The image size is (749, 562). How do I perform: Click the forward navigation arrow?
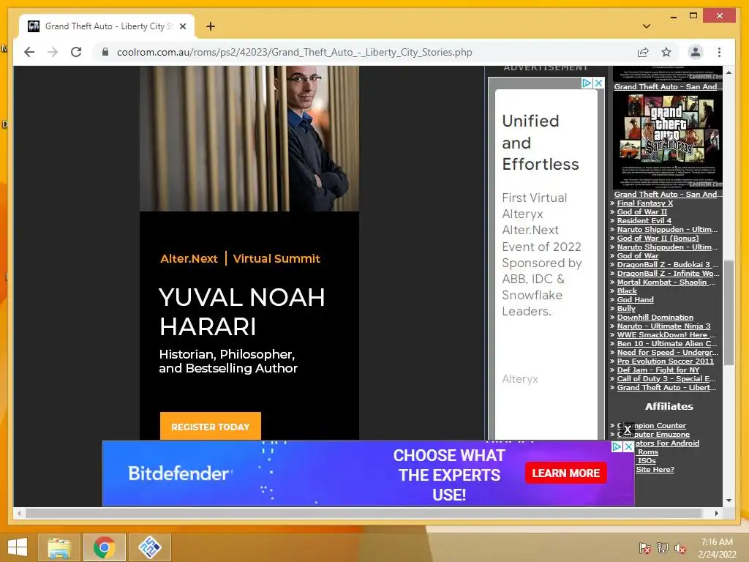click(x=53, y=52)
